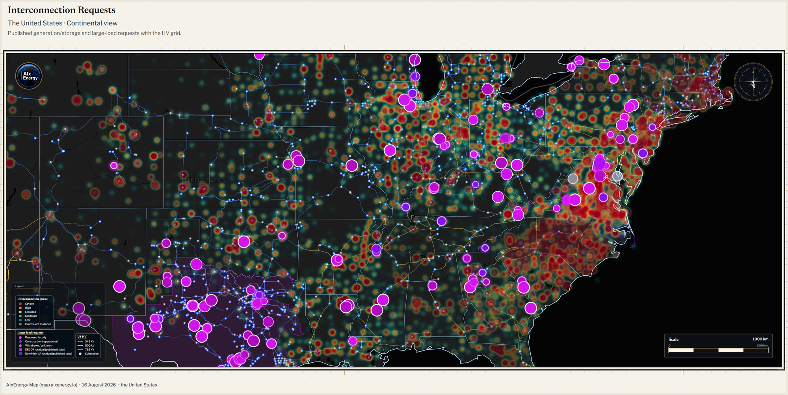The width and height of the screenshot is (788, 395).
Task: Select the Severe red legend swatch
Action: click(x=20, y=304)
